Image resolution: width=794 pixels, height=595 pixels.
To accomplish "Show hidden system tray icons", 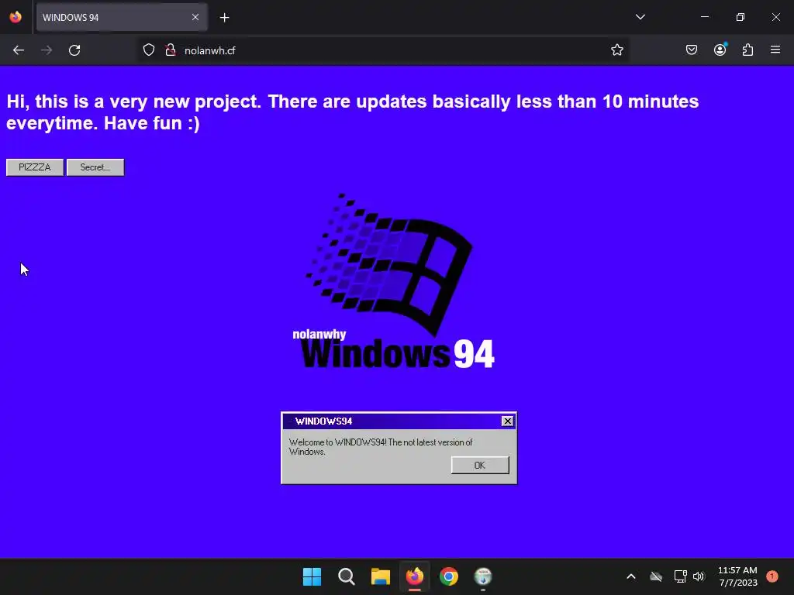I will tap(631, 576).
